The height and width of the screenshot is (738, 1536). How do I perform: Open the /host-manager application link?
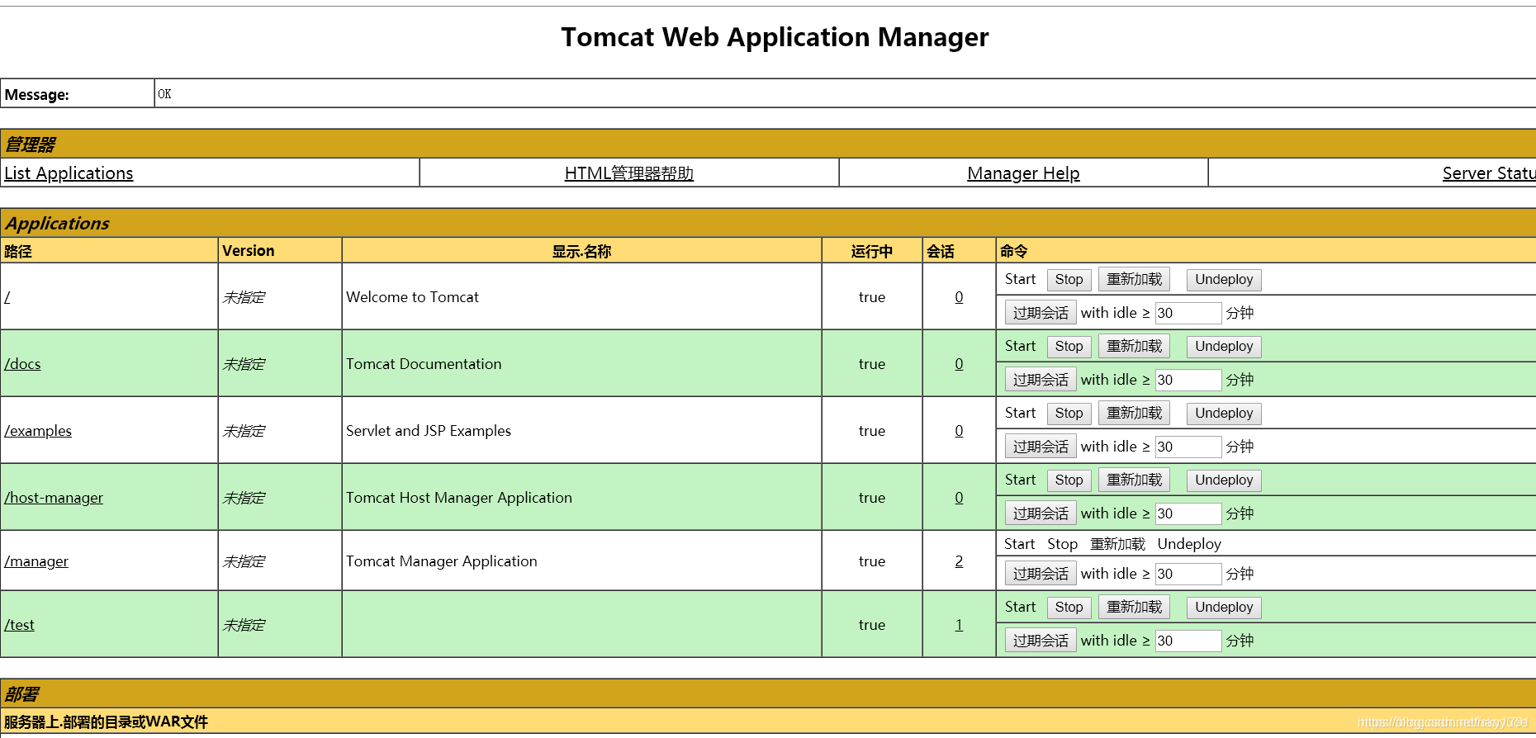point(54,498)
